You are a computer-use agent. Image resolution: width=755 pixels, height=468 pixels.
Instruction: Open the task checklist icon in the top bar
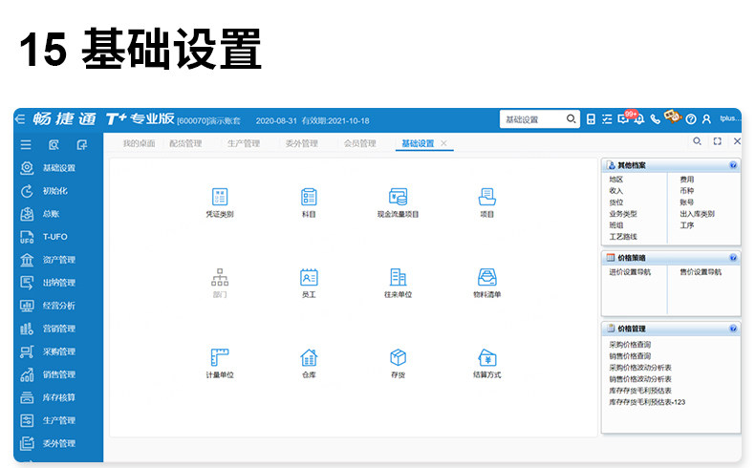click(607, 119)
